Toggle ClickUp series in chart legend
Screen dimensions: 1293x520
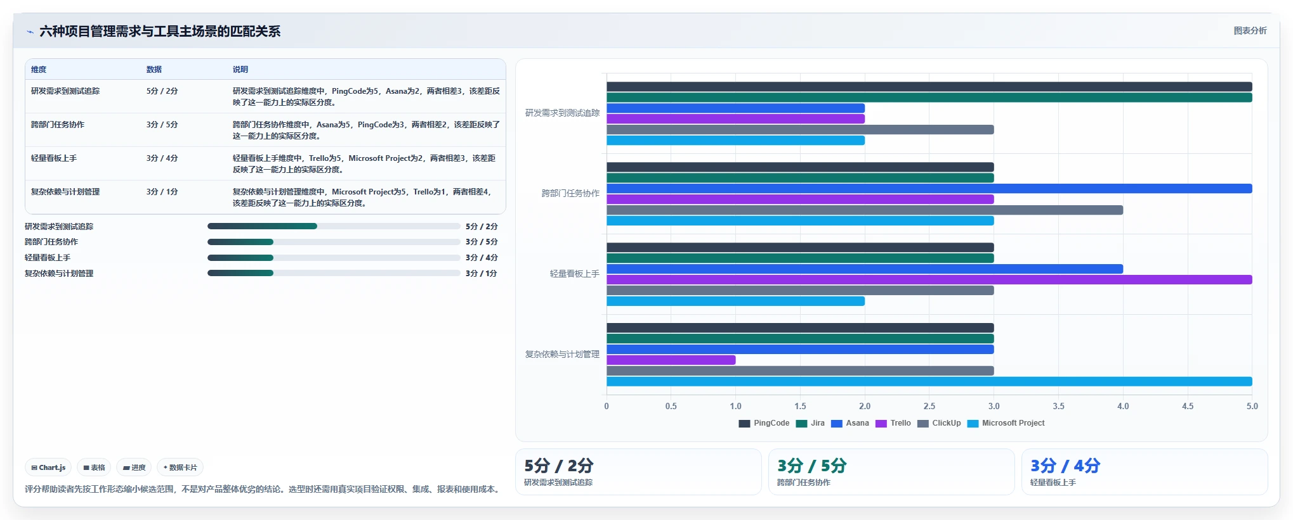point(939,423)
